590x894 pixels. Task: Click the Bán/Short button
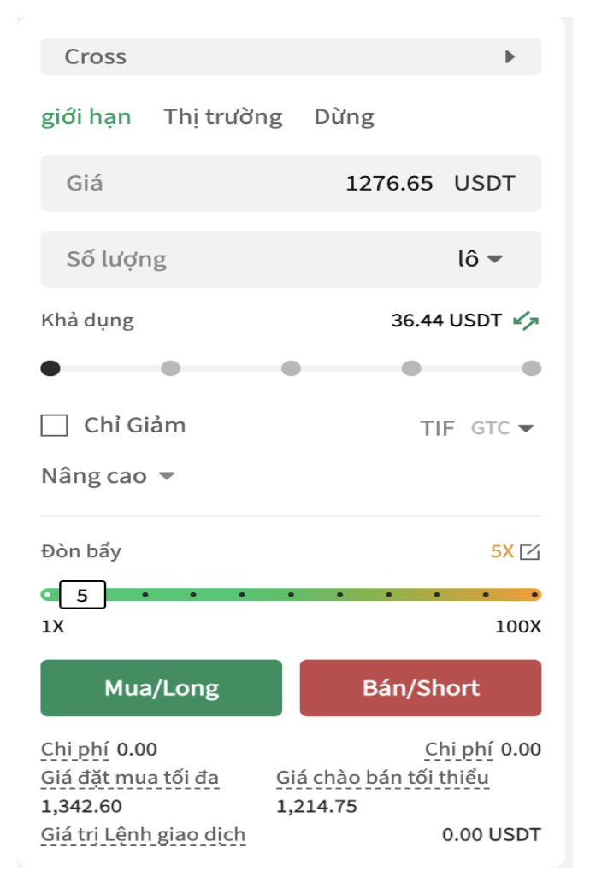[x=421, y=688]
